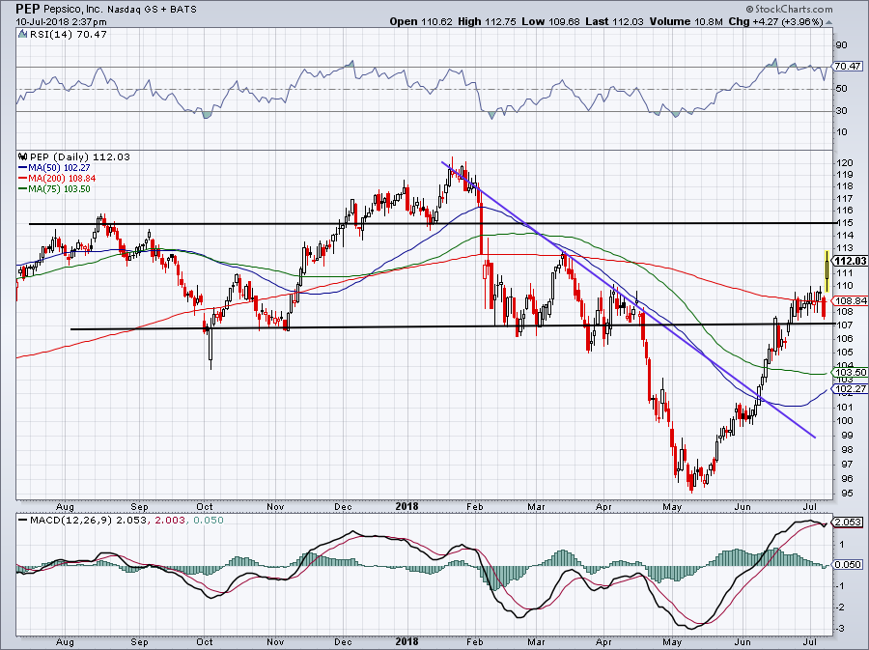
Task: Click the green MA(75) legend line marker
Action: point(23,189)
